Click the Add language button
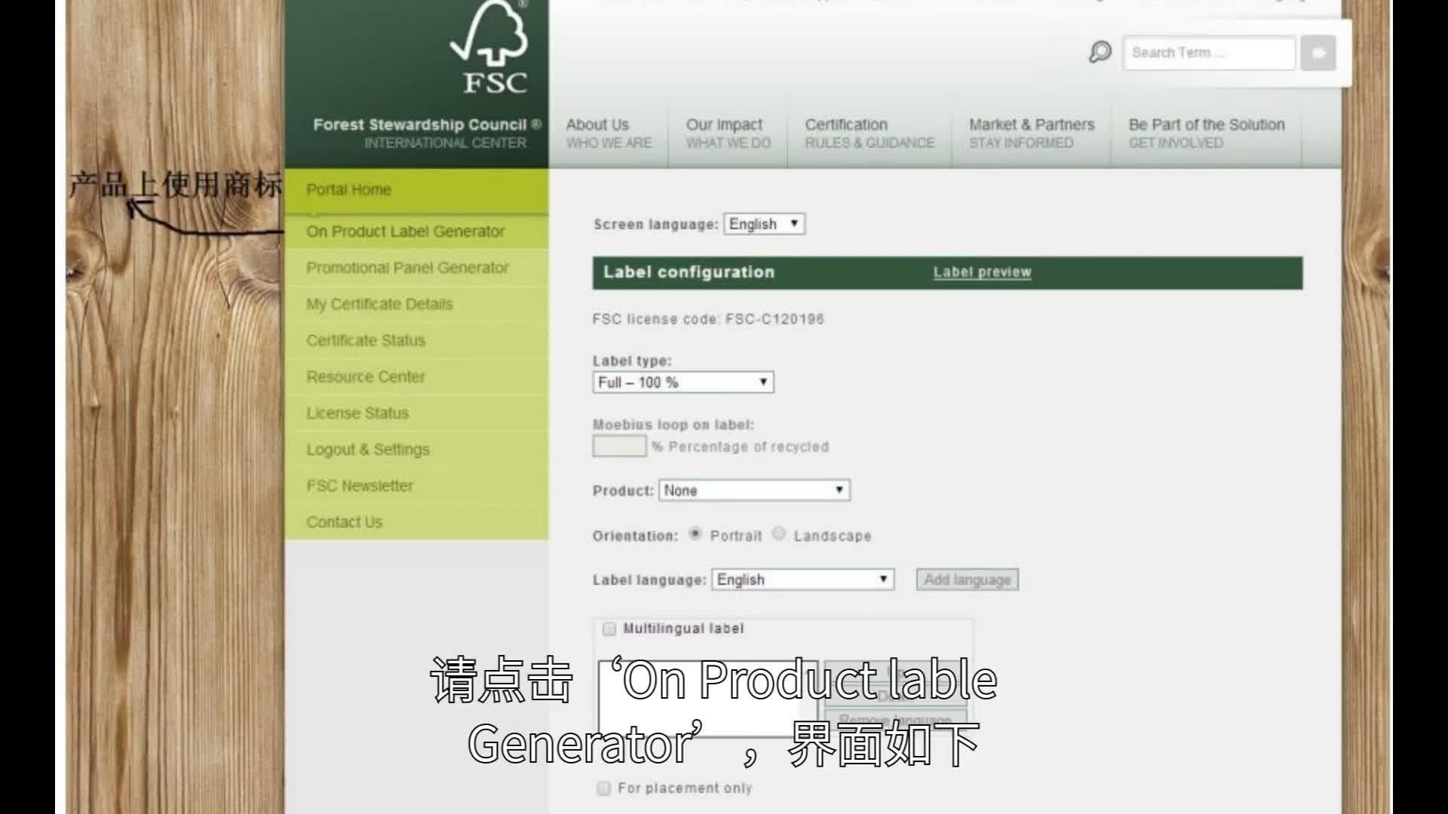1448x814 pixels. coord(966,579)
